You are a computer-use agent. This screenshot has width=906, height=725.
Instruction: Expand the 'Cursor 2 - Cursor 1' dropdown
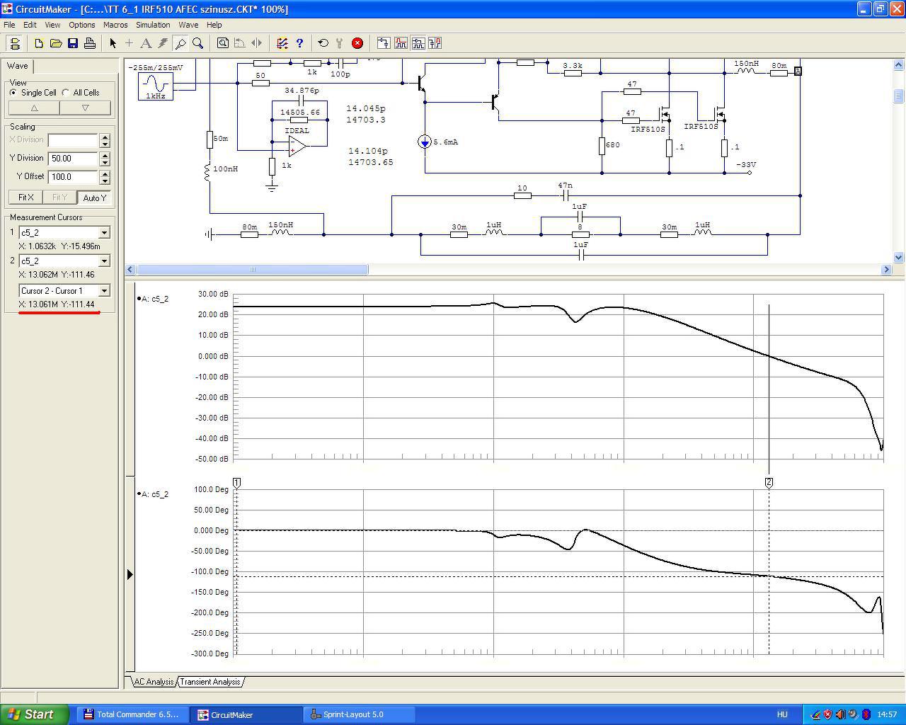104,291
